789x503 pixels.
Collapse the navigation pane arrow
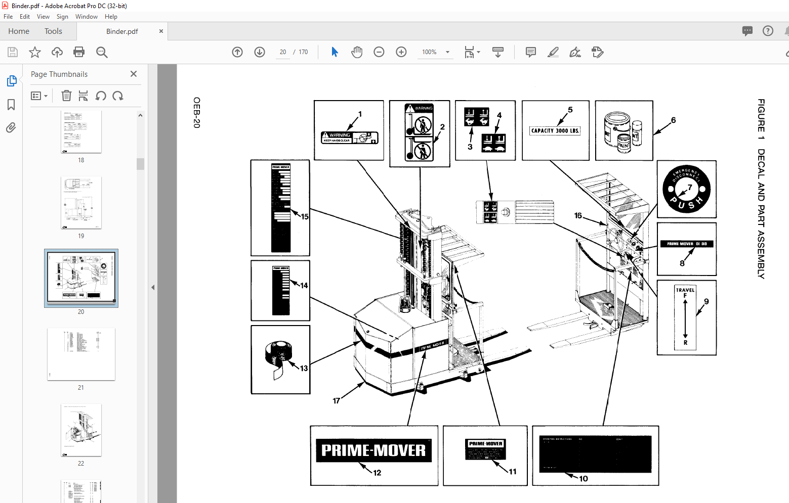(x=153, y=287)
